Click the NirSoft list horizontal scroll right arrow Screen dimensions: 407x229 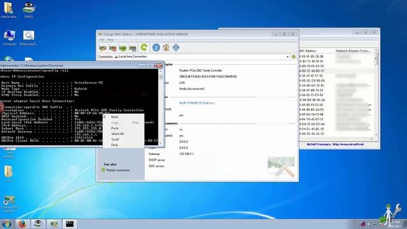point(371,139)
